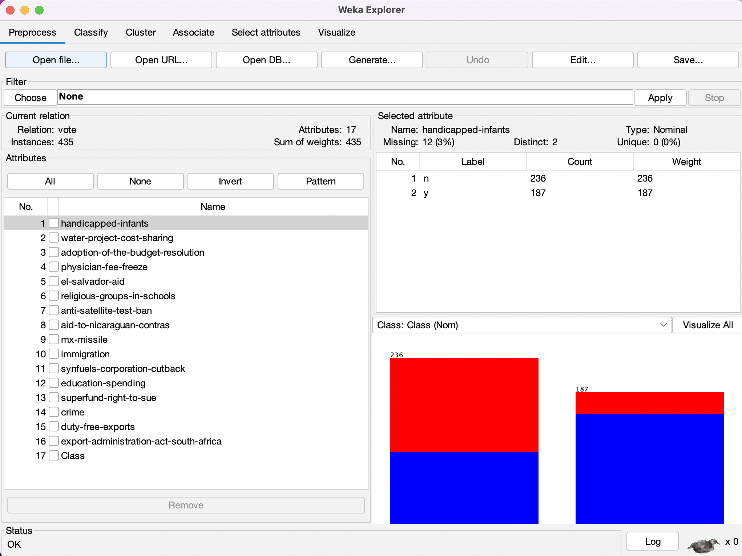Open the Associate tab

193,32
